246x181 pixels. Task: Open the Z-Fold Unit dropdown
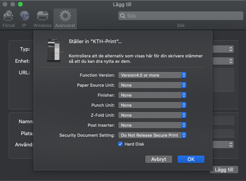click(x=153, y=115)
